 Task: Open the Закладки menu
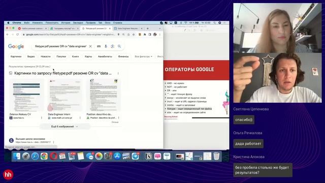[78, 22]
